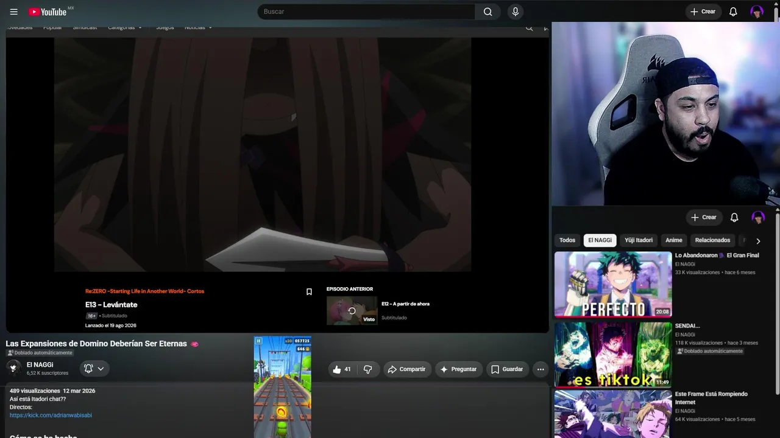Open the notifications bell above the Relacionados chip
Image resolution: width=780 pixels, height=438 pixels.
[734, 217]
